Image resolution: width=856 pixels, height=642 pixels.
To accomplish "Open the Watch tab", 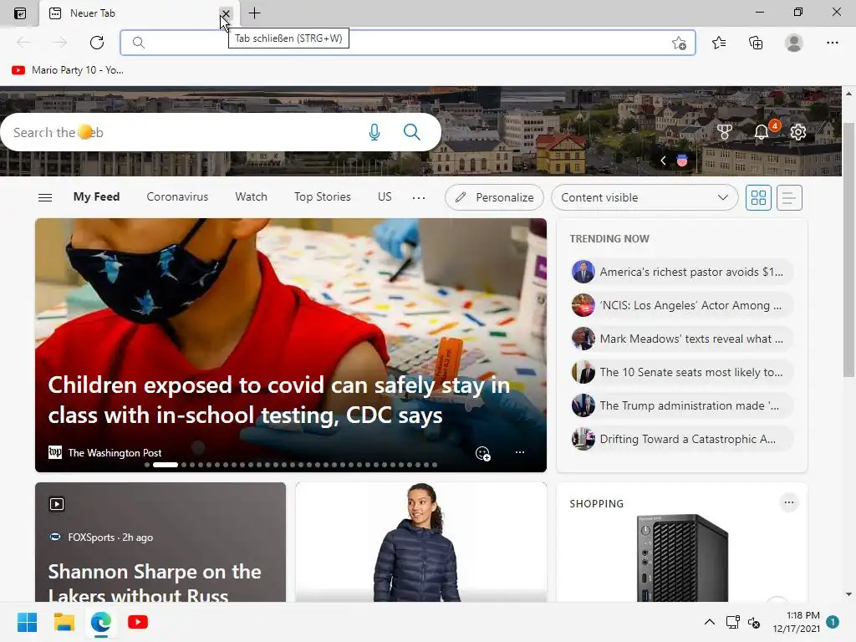I will point(251,197).
